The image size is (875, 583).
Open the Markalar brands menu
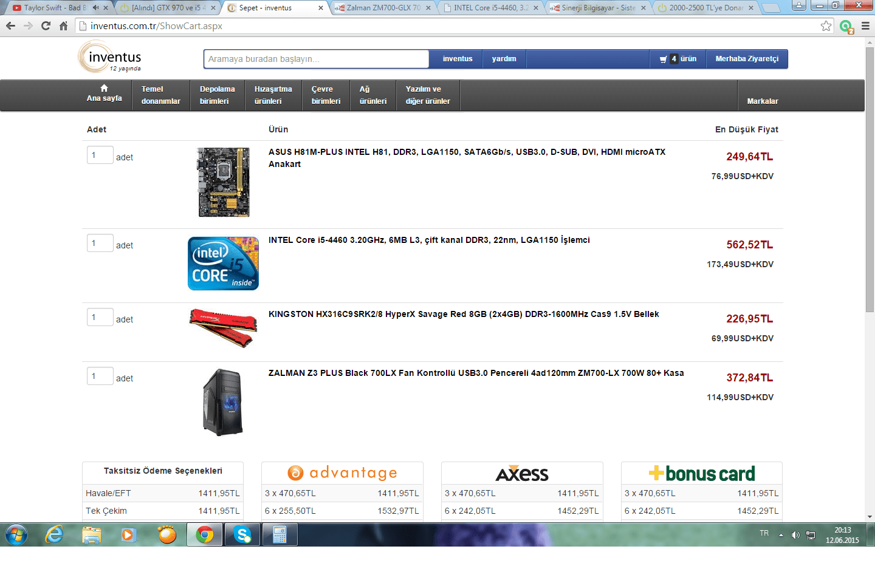[x=763, y=101]
